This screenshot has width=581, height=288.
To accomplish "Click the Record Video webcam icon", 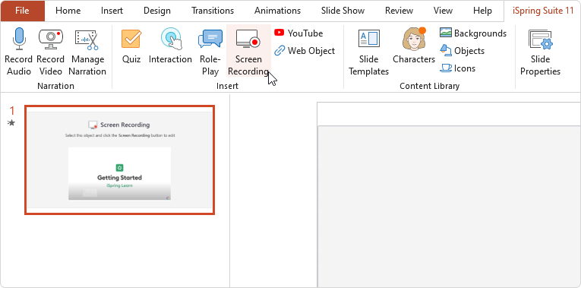I will coord(51,39).
